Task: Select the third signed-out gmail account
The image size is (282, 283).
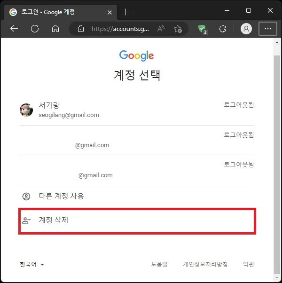Action: (137, 170)
